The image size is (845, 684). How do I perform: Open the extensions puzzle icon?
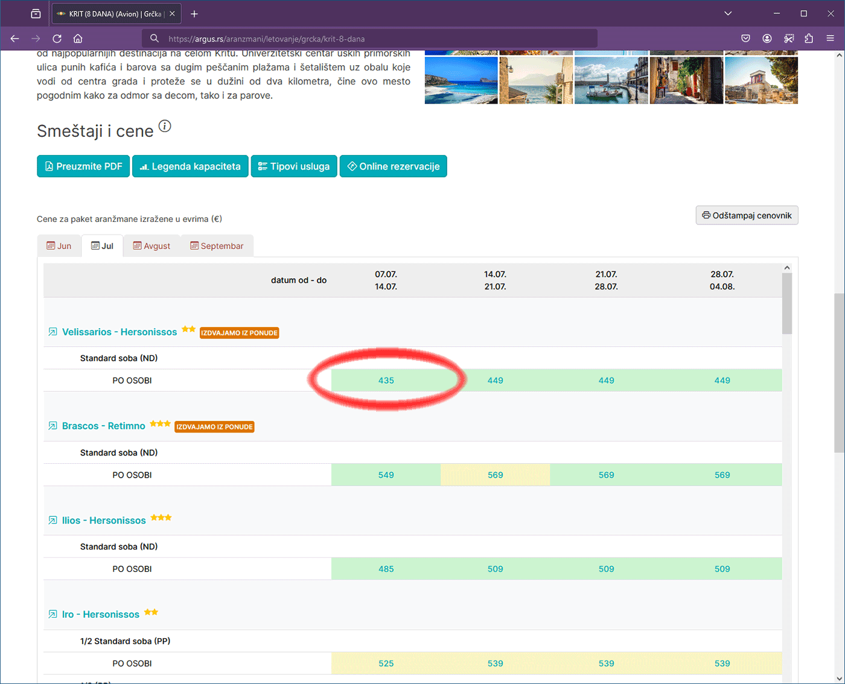809,39
